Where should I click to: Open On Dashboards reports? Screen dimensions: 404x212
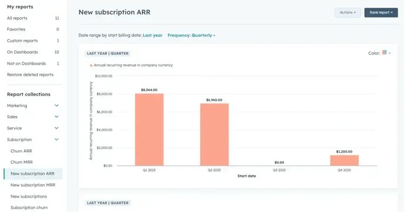[x=33, y=52]
